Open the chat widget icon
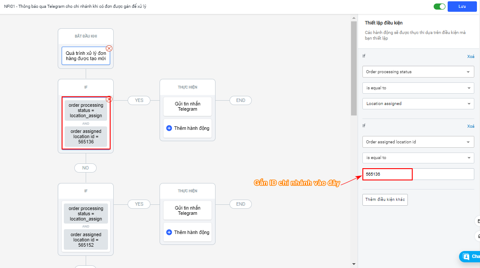This screenshot has width=480, height=268. pos(466,256)
